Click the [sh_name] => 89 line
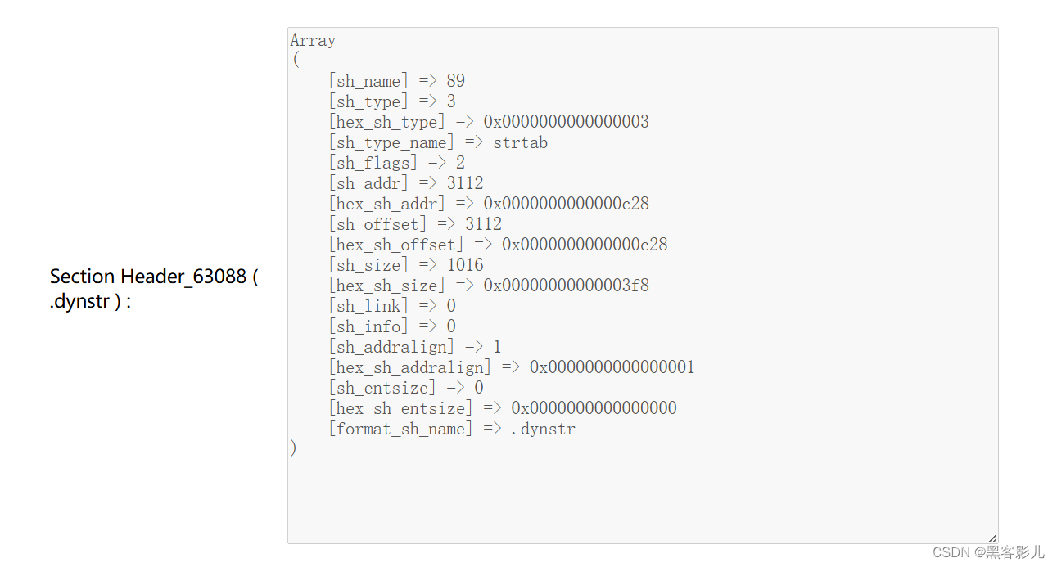Viewport: 1057px width, 567px height. [396, 81]
